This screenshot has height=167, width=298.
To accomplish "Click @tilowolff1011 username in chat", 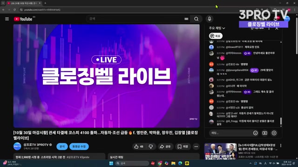I will 234,47.
